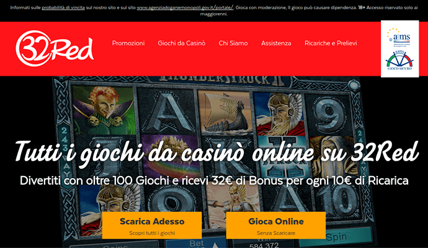The image size is (428, 248).
Task: Select Assistenza in the navigation
Action: (276, 43)
